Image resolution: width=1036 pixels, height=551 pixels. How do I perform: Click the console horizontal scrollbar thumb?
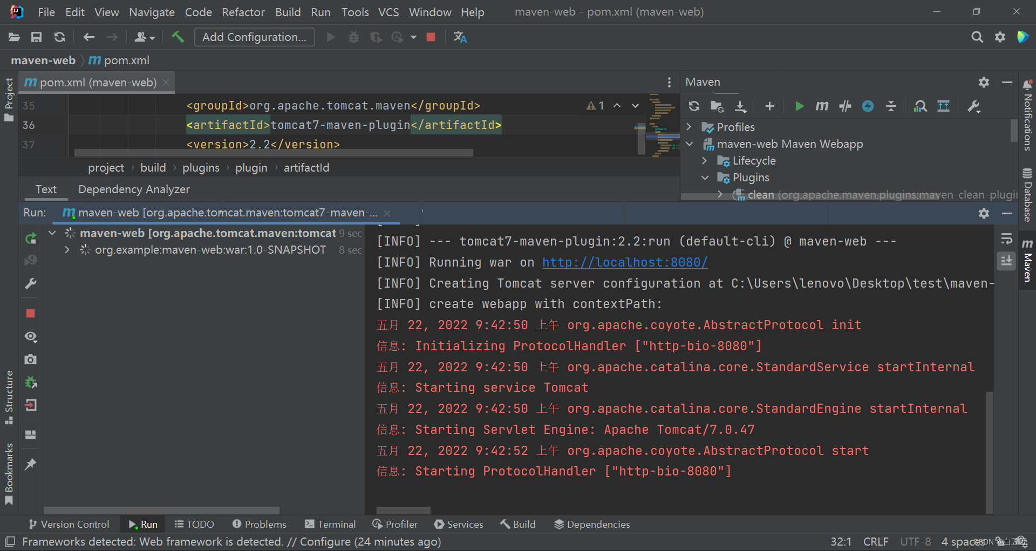click(403, 511)
